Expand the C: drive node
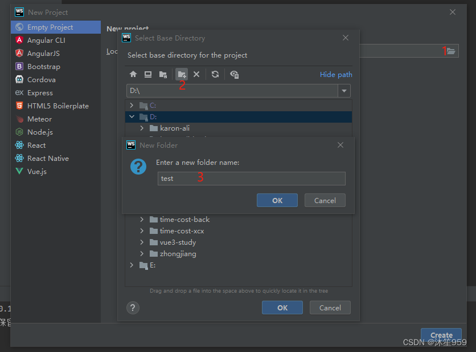The height and width of the screenshot is (352, 476). point(132,105)
